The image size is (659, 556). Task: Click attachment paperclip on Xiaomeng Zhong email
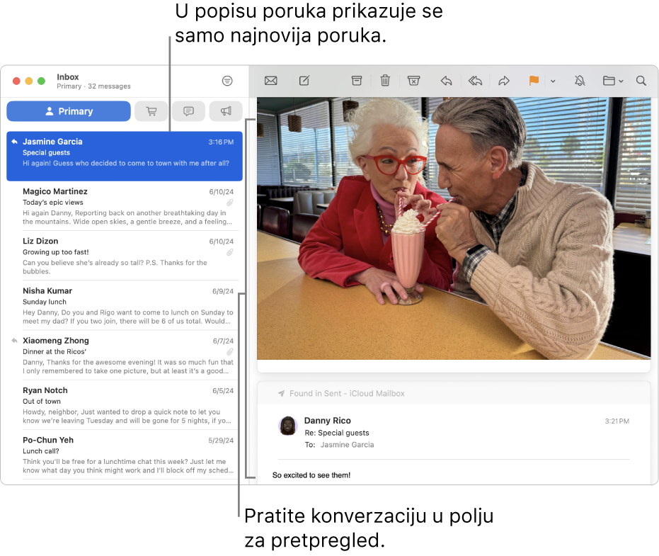pos(230,351)
